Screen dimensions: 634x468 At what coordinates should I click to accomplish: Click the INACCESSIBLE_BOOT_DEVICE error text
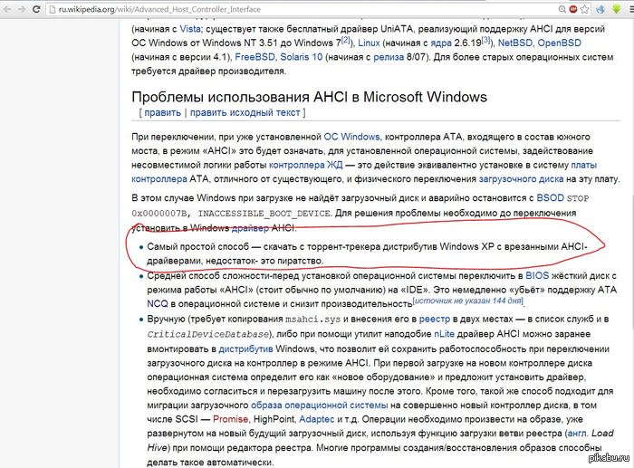(264, 213)
